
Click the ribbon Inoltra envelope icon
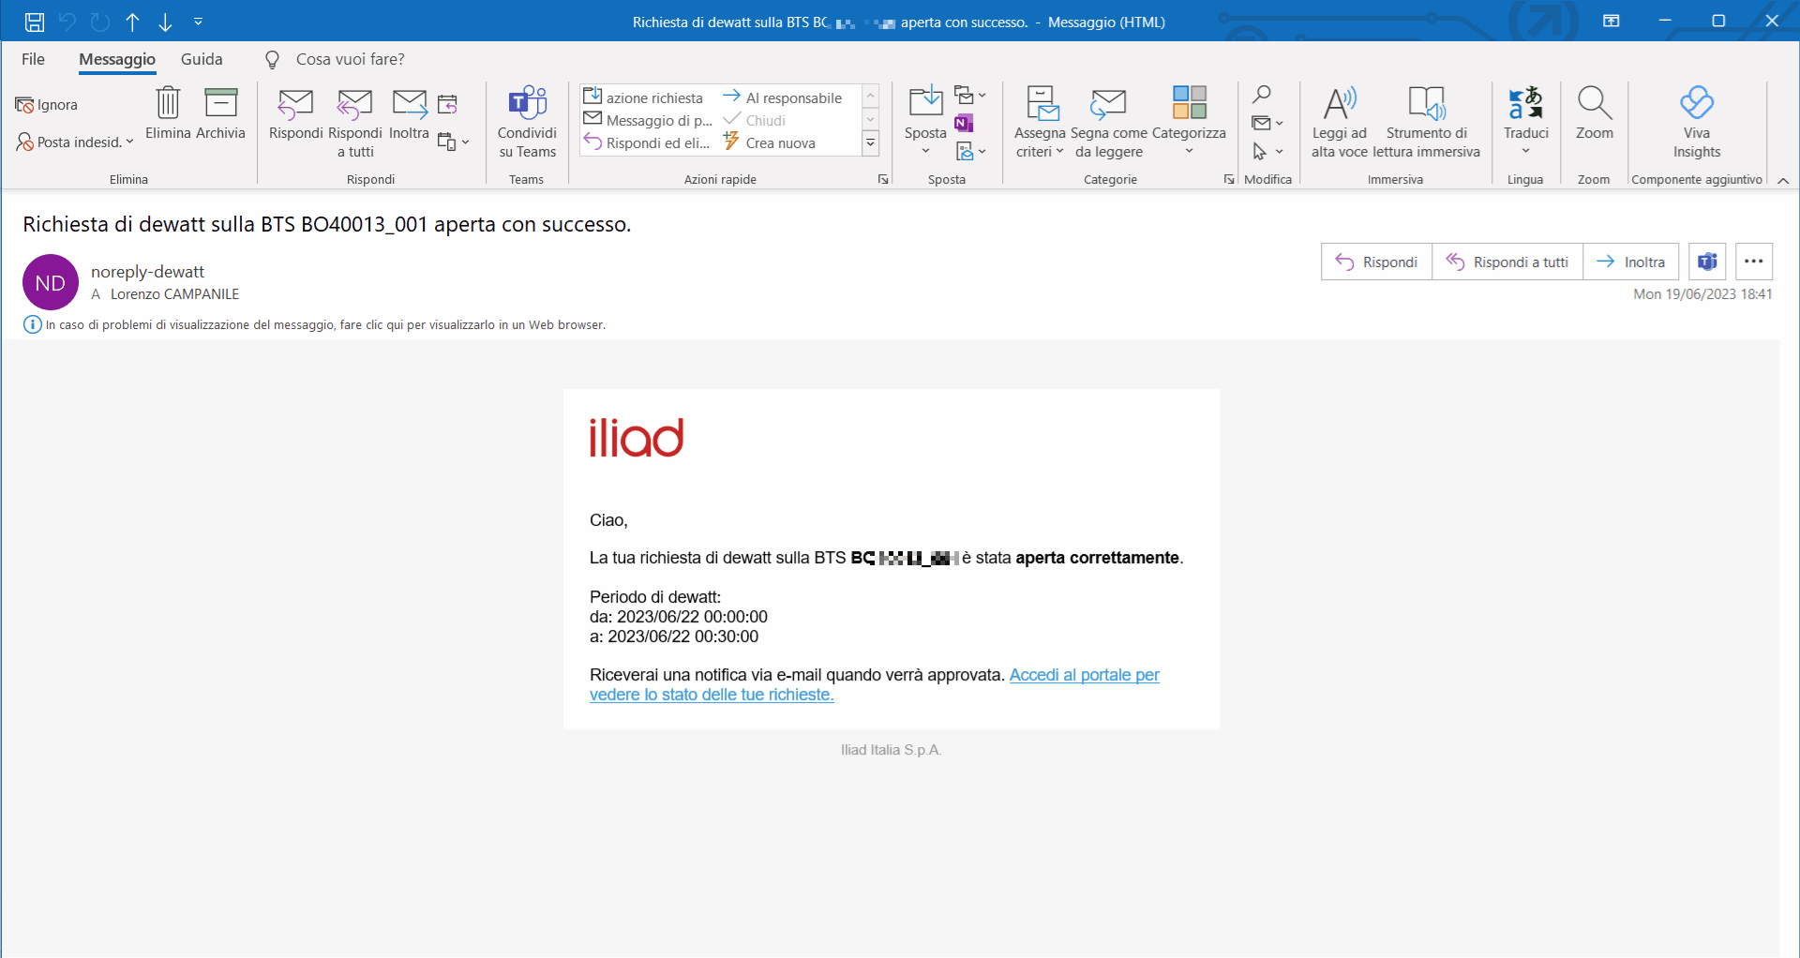pos(409,113)
